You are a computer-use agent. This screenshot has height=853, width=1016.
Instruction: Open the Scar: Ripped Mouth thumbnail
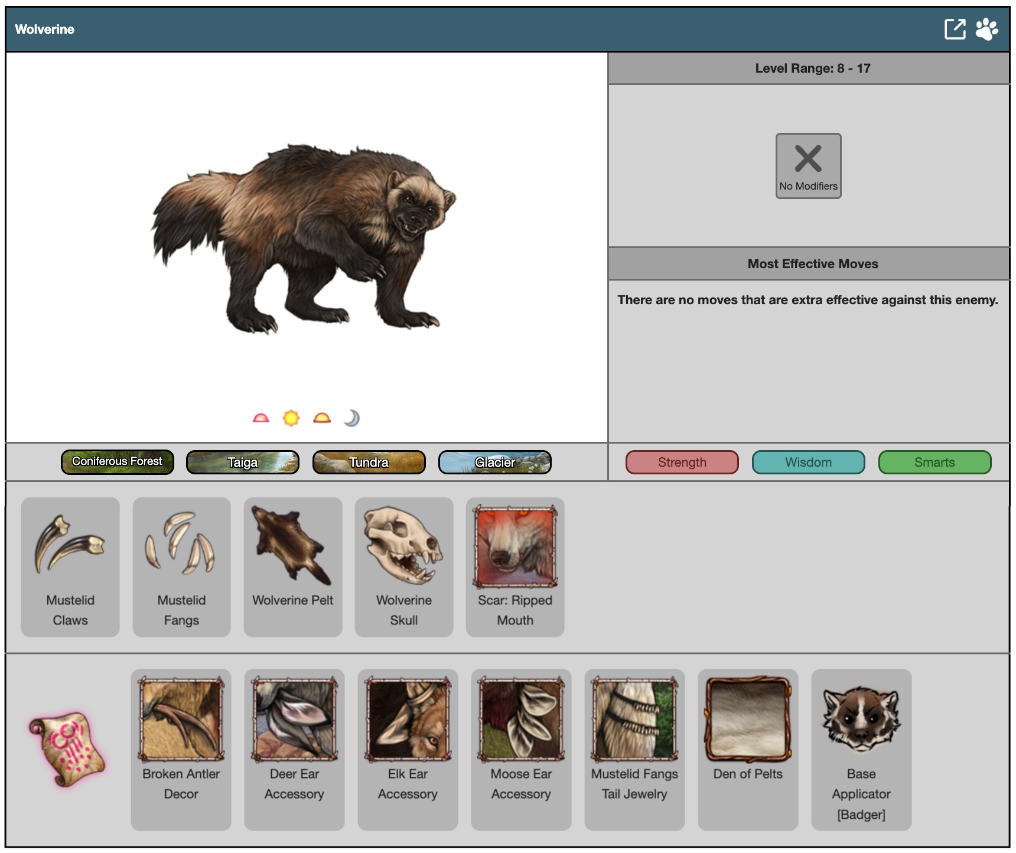pos(515,546)
